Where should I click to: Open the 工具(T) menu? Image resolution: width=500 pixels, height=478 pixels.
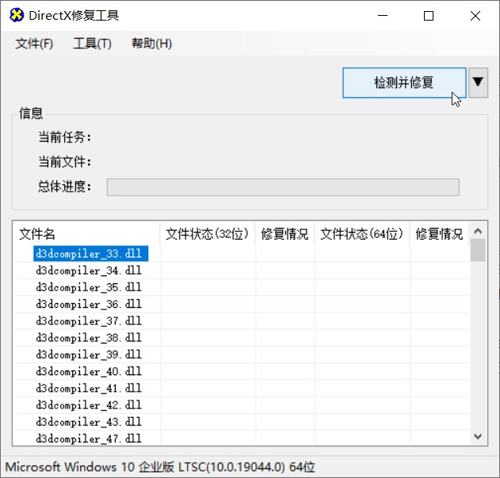tap(93, 44)
